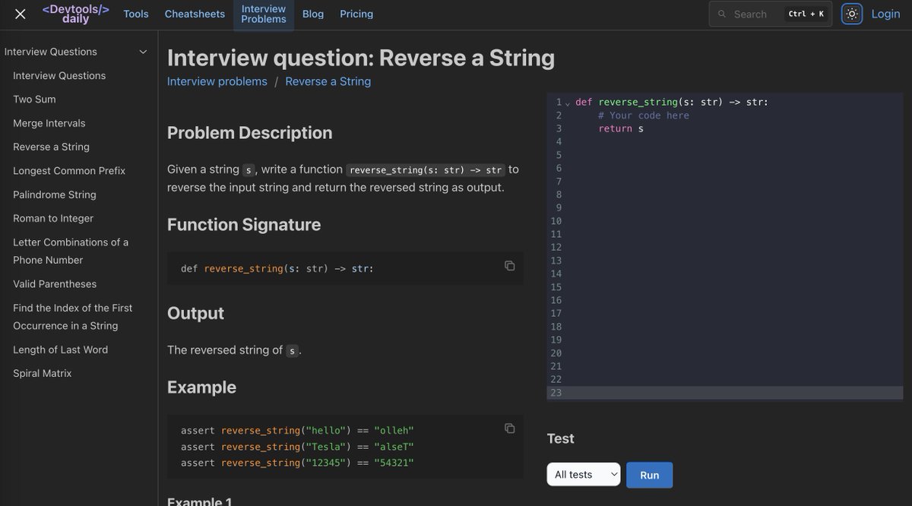Open the Length of Last Word problem
912x506 pixels.
[61, 349]
